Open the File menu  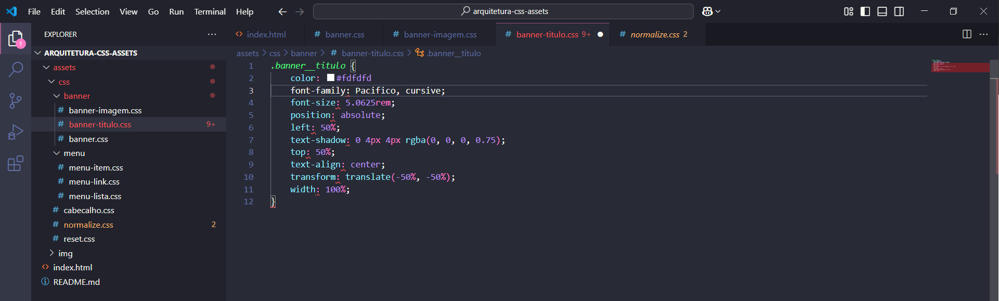click(x=34, y=11)
